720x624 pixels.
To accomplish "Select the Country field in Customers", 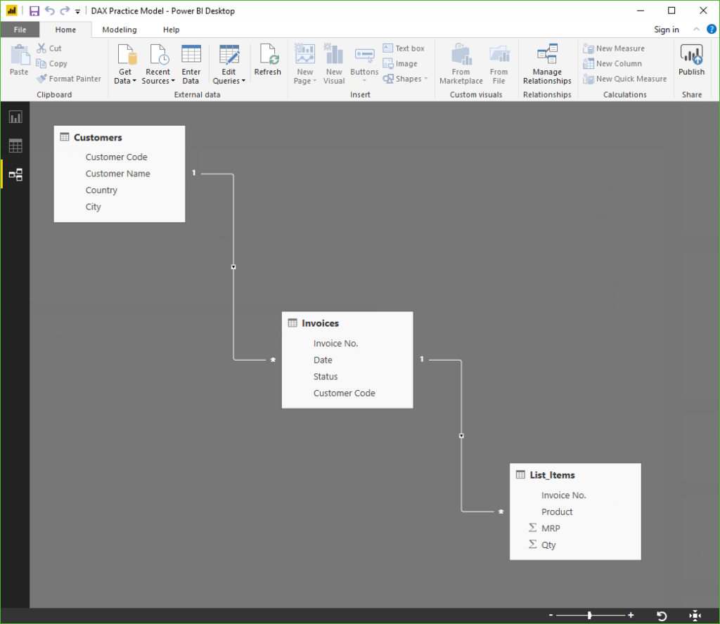I will (x=101, y=190).
